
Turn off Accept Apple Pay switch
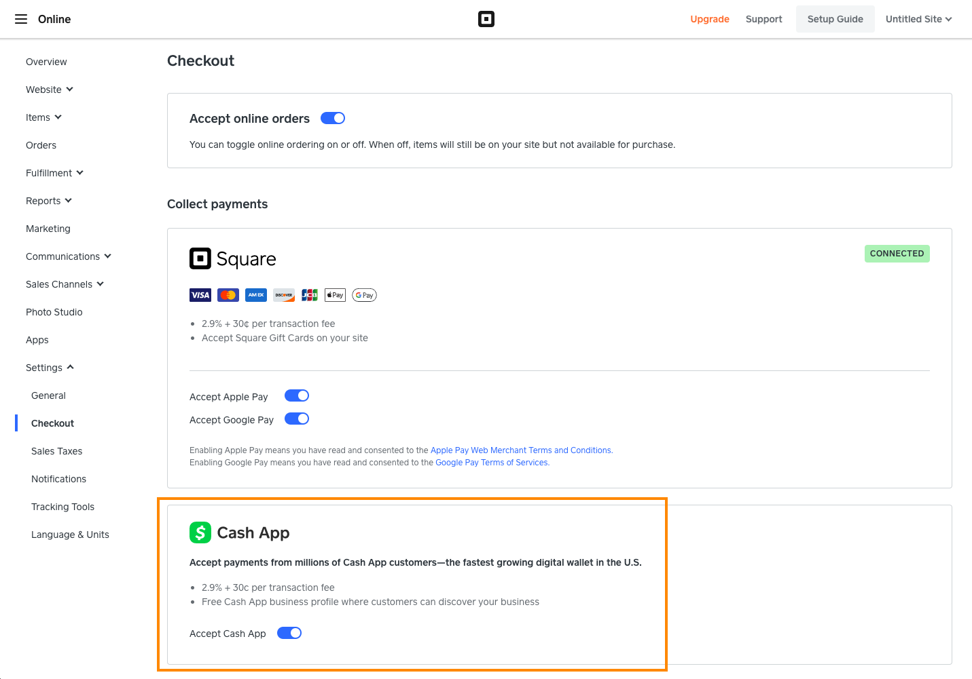coord(297,395)
